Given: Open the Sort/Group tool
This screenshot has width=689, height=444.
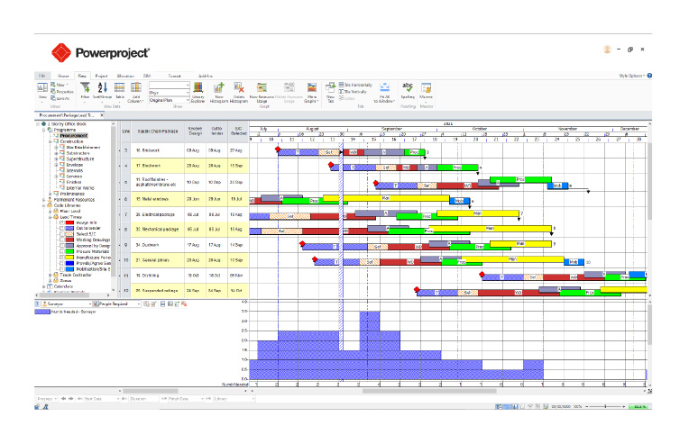Looking at the screenshot, I should tap(102, 88).
